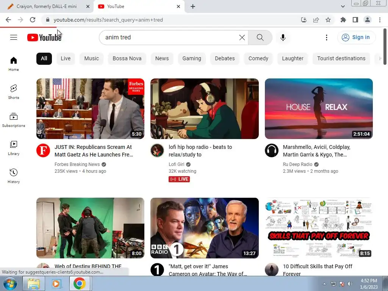Click the YouTube logo
Viewport: 388px width, 291px height.
click(44, 38)
